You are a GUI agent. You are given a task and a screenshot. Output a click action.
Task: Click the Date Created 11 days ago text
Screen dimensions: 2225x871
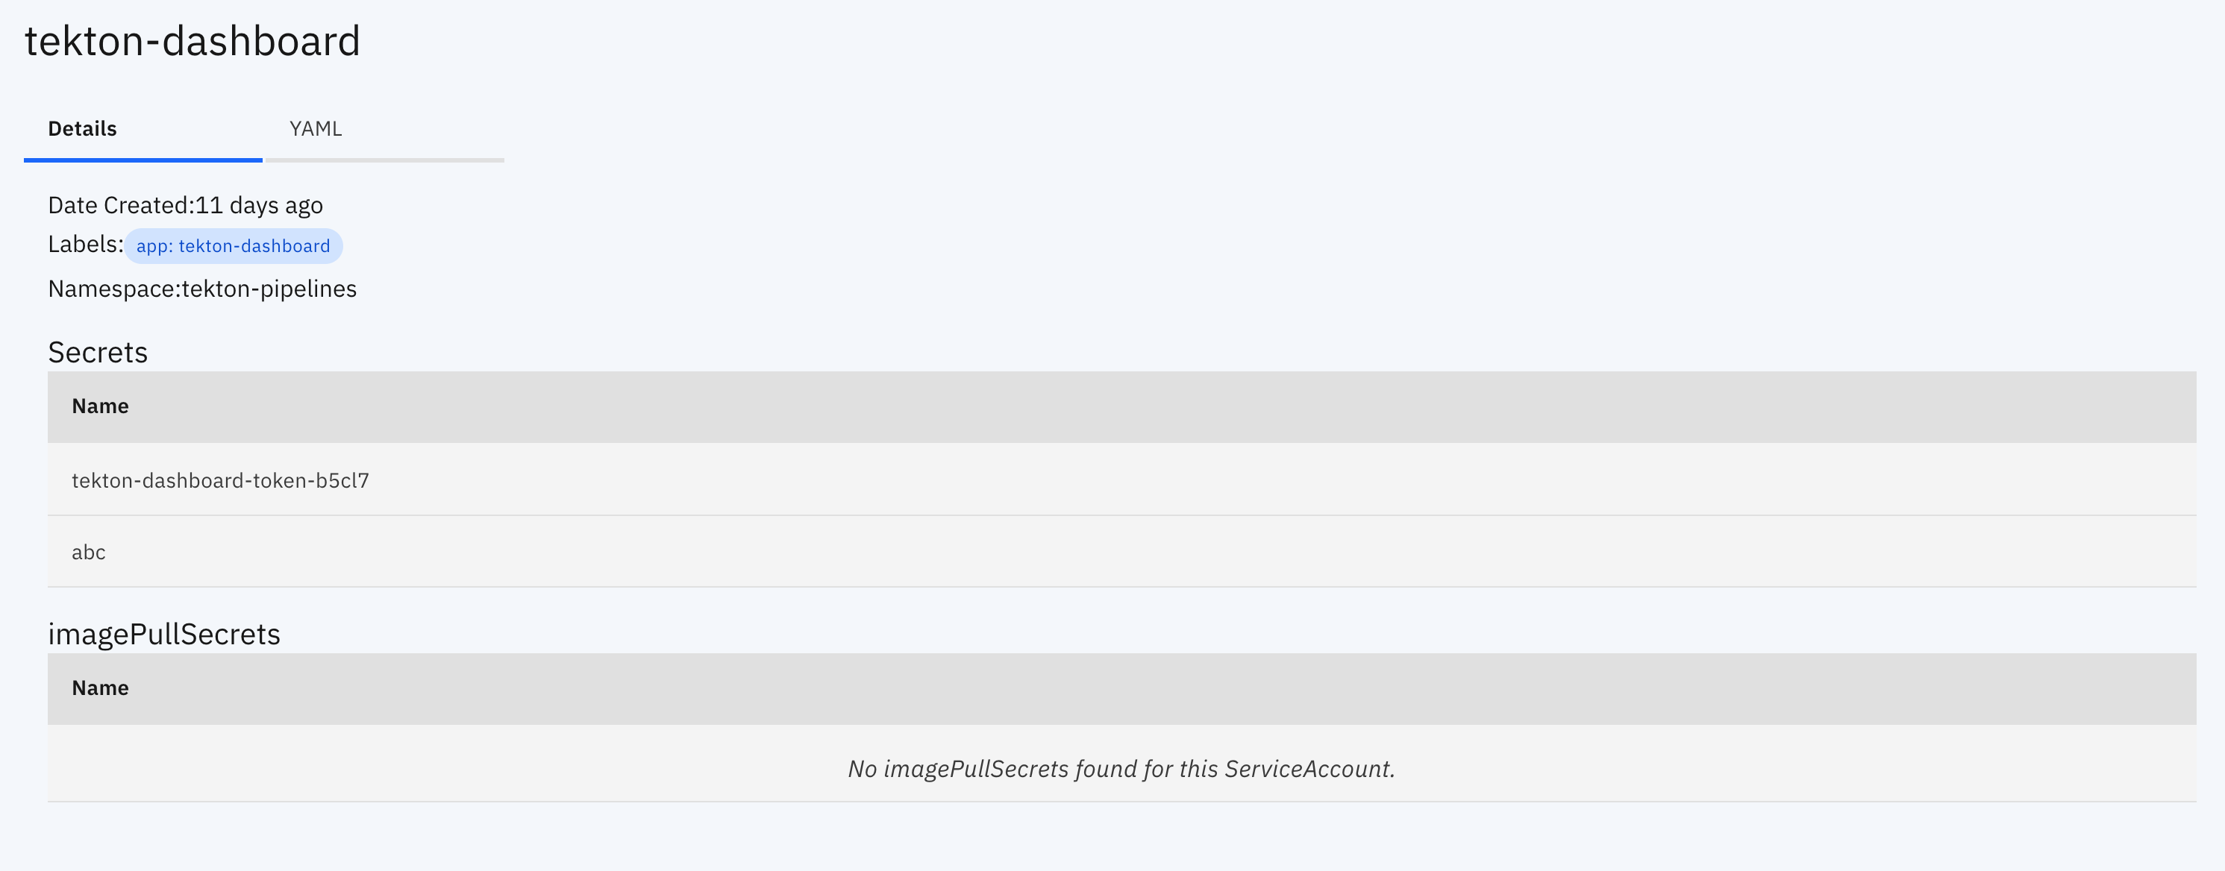point(185,204)
